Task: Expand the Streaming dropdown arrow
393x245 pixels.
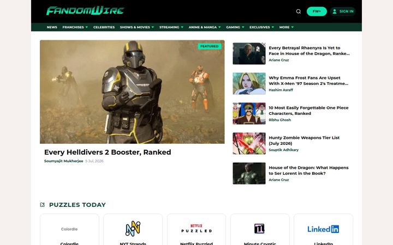Action: click(182, 27)
